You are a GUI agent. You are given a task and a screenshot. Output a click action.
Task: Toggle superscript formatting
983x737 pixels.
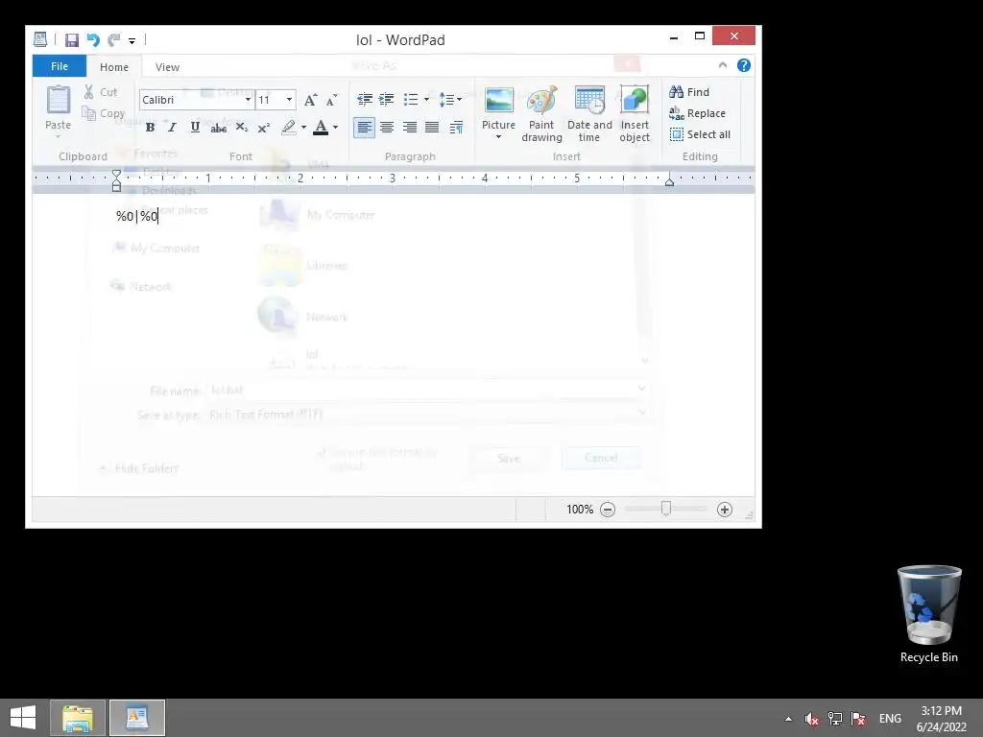click(264, 128)
